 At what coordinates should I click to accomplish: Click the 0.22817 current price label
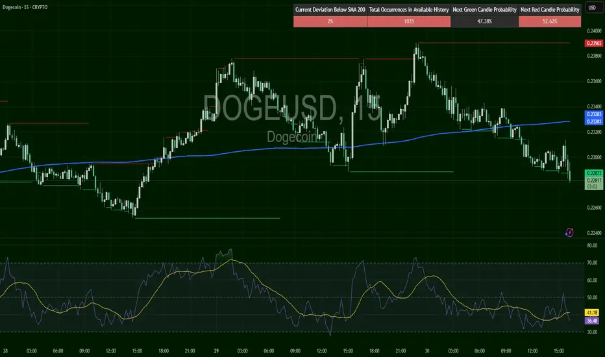(x=594, y=180)
